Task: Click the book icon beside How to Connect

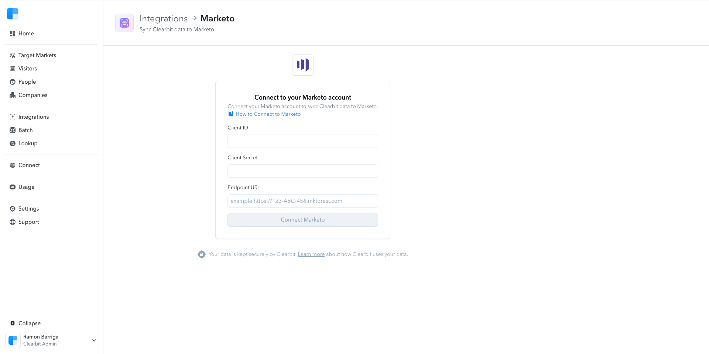Action: [231, 114]
